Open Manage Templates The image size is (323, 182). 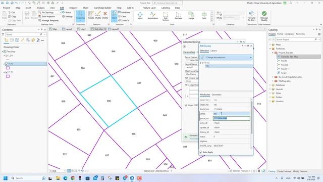click(48, 20)
